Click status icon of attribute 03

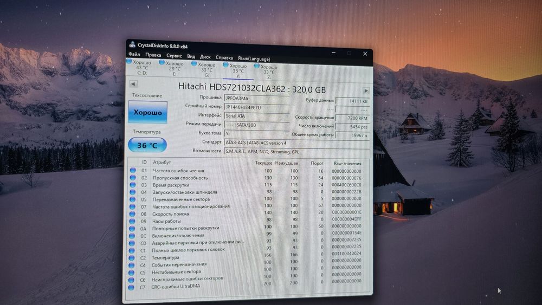132,185
